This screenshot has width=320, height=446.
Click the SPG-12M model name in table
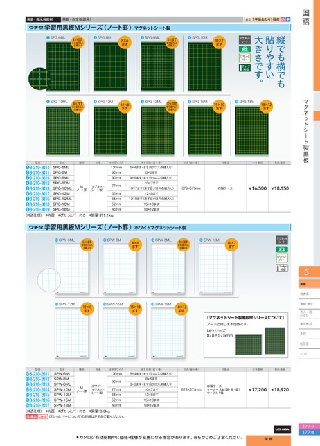tap(61, 193)
